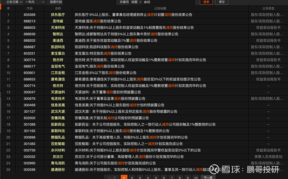The width and height of the screenshot is (288, 179).
Task: Click current page 1 button
Action: [x=124, y=177]
